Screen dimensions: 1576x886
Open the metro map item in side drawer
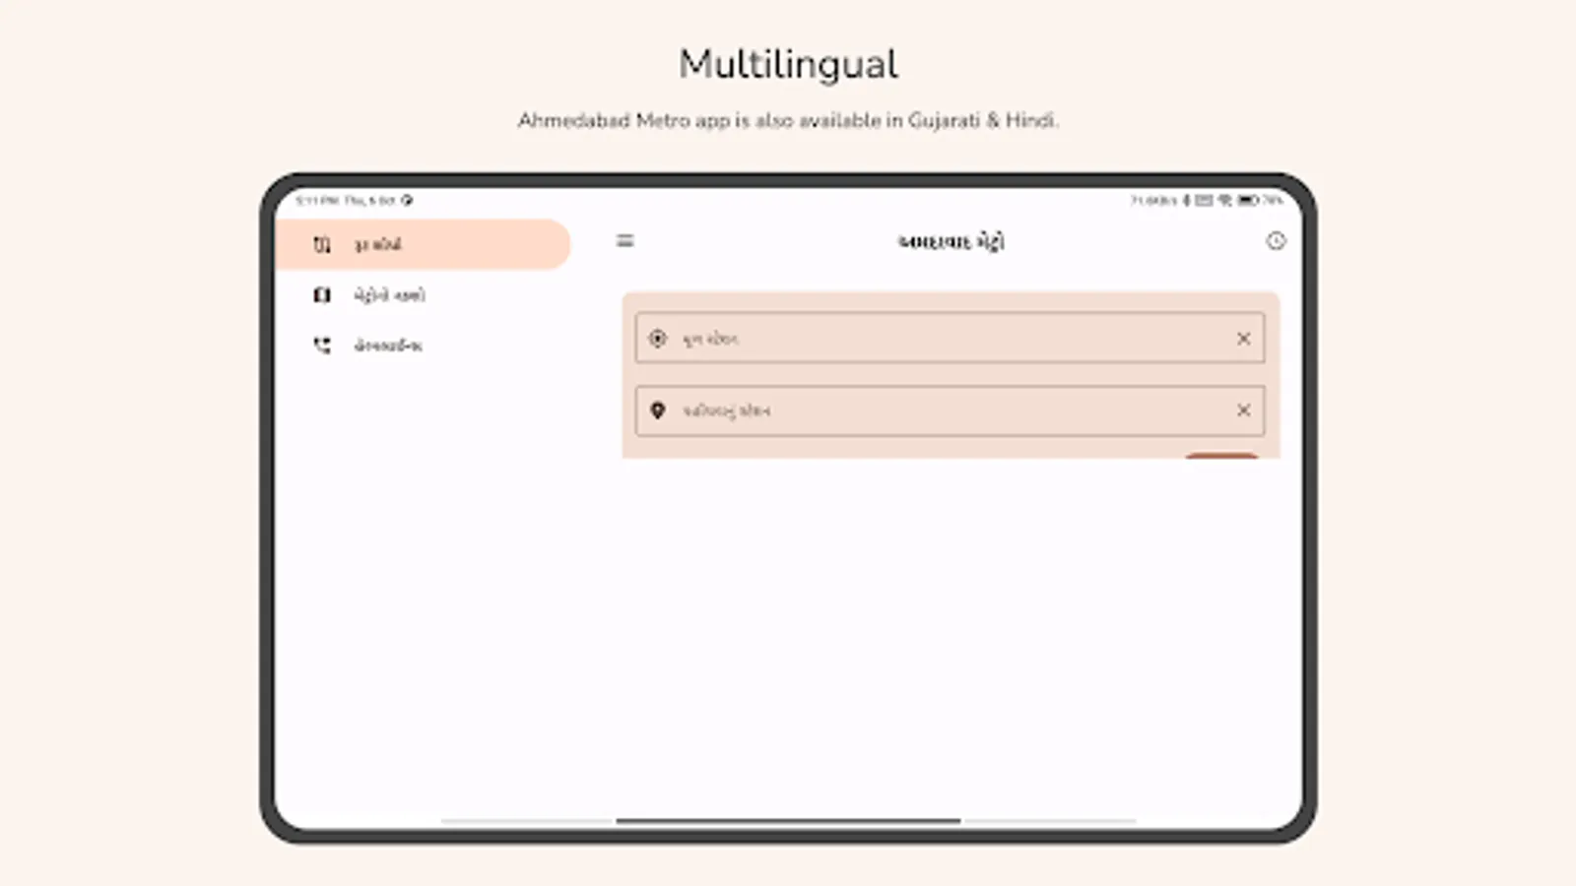coord(424,294)
